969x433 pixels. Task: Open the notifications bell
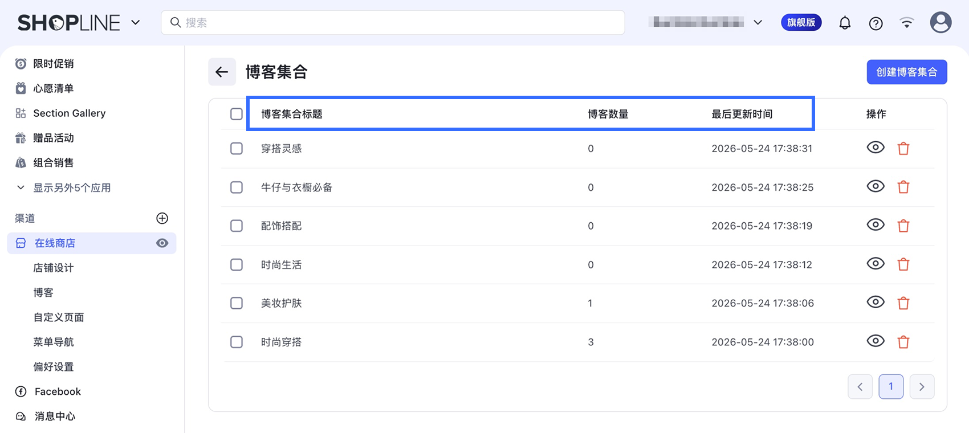845,23
